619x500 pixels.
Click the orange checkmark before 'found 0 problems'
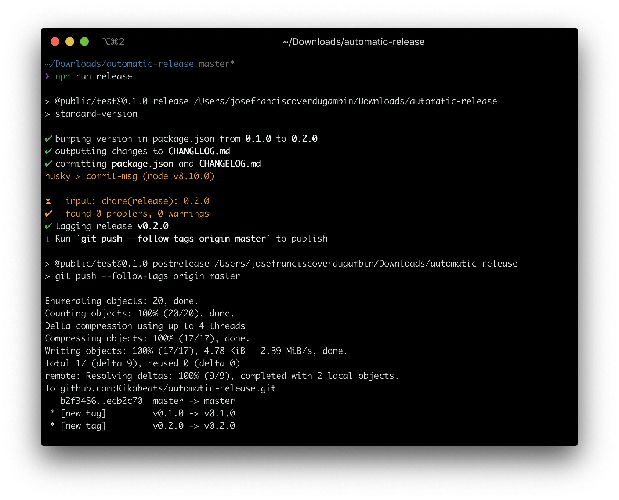[48, 214]
